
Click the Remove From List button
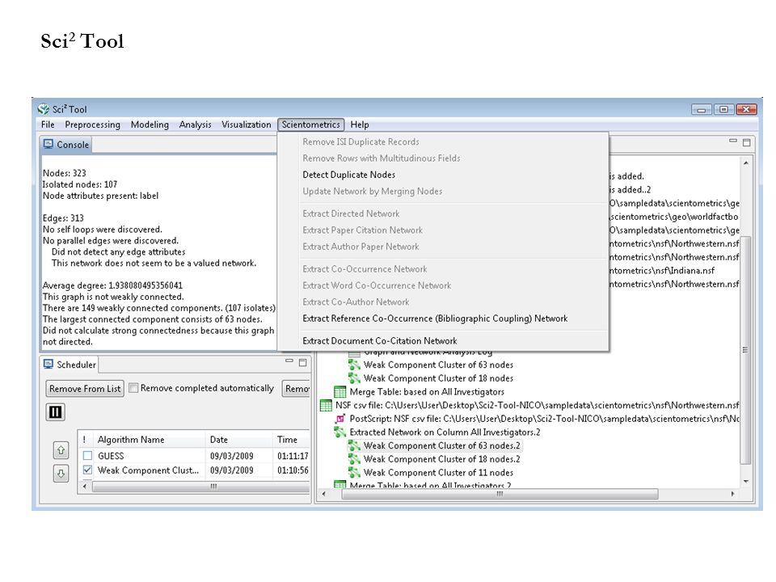(x=85, y=389)
